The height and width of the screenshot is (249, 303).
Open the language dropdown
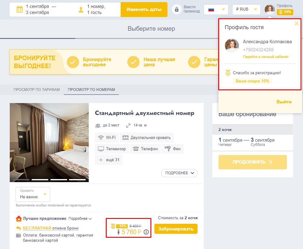point(216,9)
